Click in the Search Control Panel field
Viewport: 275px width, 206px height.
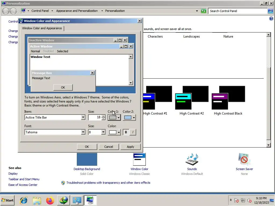coord(238,11)
